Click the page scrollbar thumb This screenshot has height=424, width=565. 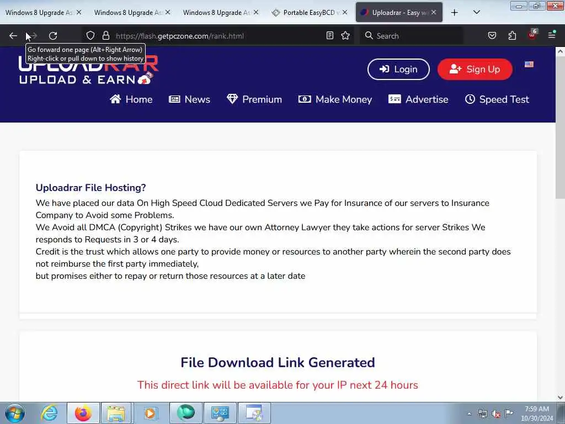tap(560, 126)
